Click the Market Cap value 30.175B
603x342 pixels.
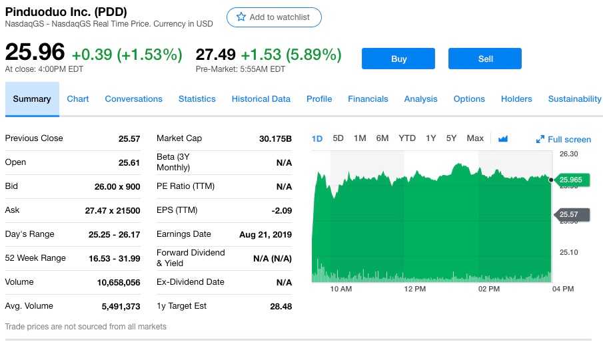point(275,138)
